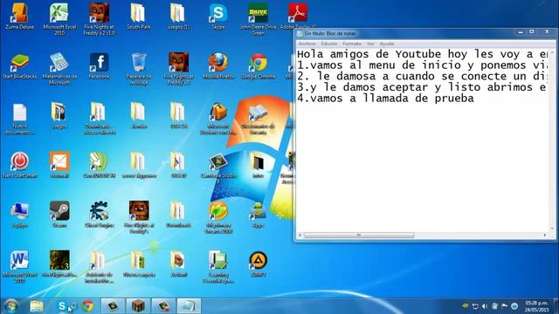Click the line starting "2. le damosa a cuando"
The image size is (559, 314).
point(423,76)
